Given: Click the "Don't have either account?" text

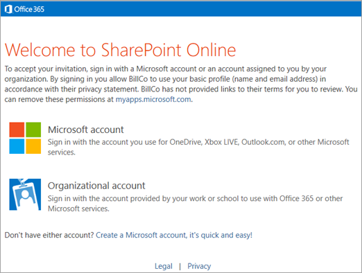Looking at the screenshot, I should pos(49,235).
